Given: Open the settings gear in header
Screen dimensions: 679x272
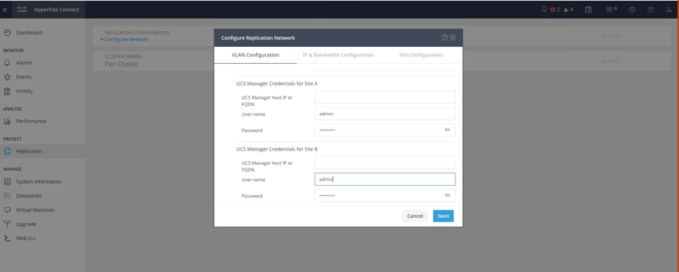Looking at the screenshot, I should (632, 9).
